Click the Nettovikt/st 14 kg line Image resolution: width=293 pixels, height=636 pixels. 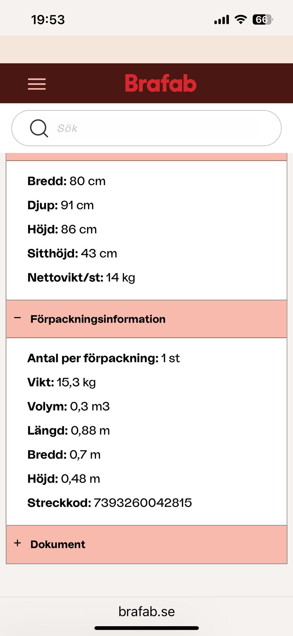click(x=81, y=278)
